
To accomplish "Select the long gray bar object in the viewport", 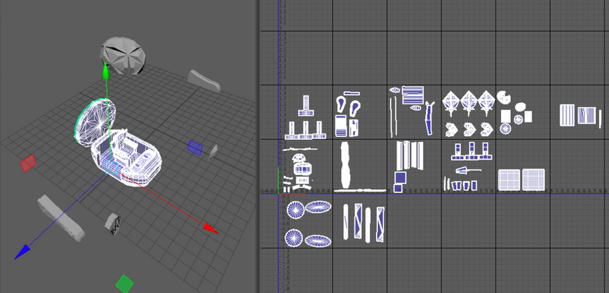I will point(61,218).
